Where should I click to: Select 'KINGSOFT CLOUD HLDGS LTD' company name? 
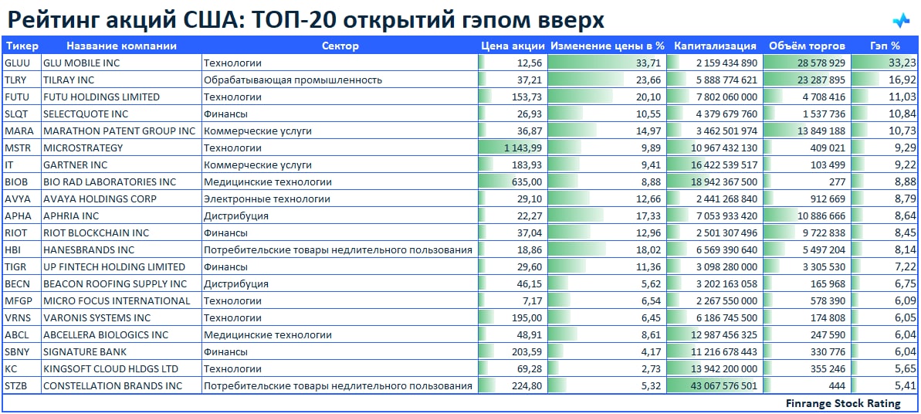click(x=111, y=370)
